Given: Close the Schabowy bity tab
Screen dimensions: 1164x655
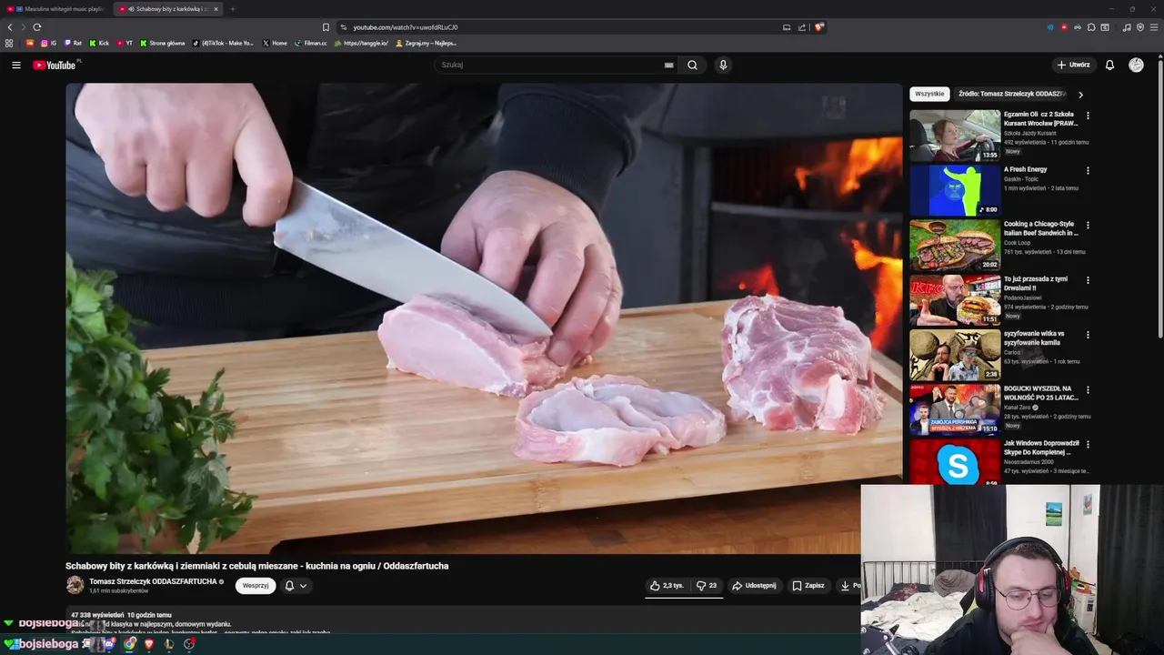Looking at the screenshot, I should click(x=216, y=9).
